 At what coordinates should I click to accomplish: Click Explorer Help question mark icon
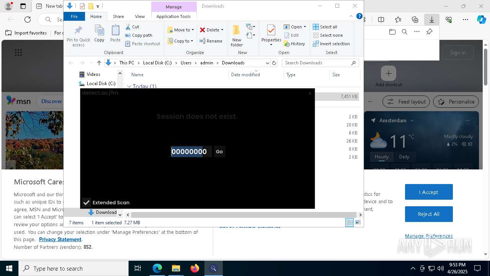point(359,16)
